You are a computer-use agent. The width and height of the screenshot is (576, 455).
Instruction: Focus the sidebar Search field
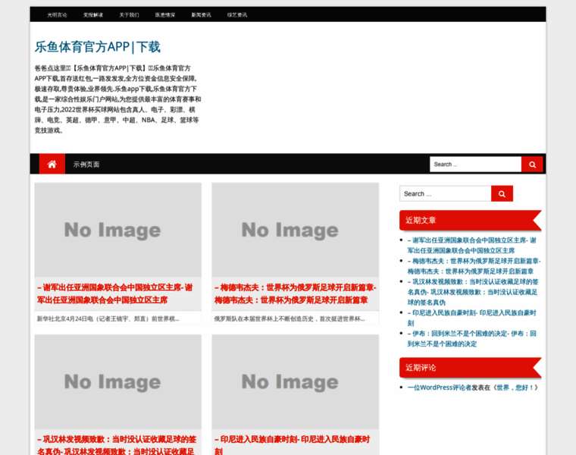pyautogui.click(x=445, y=193)
